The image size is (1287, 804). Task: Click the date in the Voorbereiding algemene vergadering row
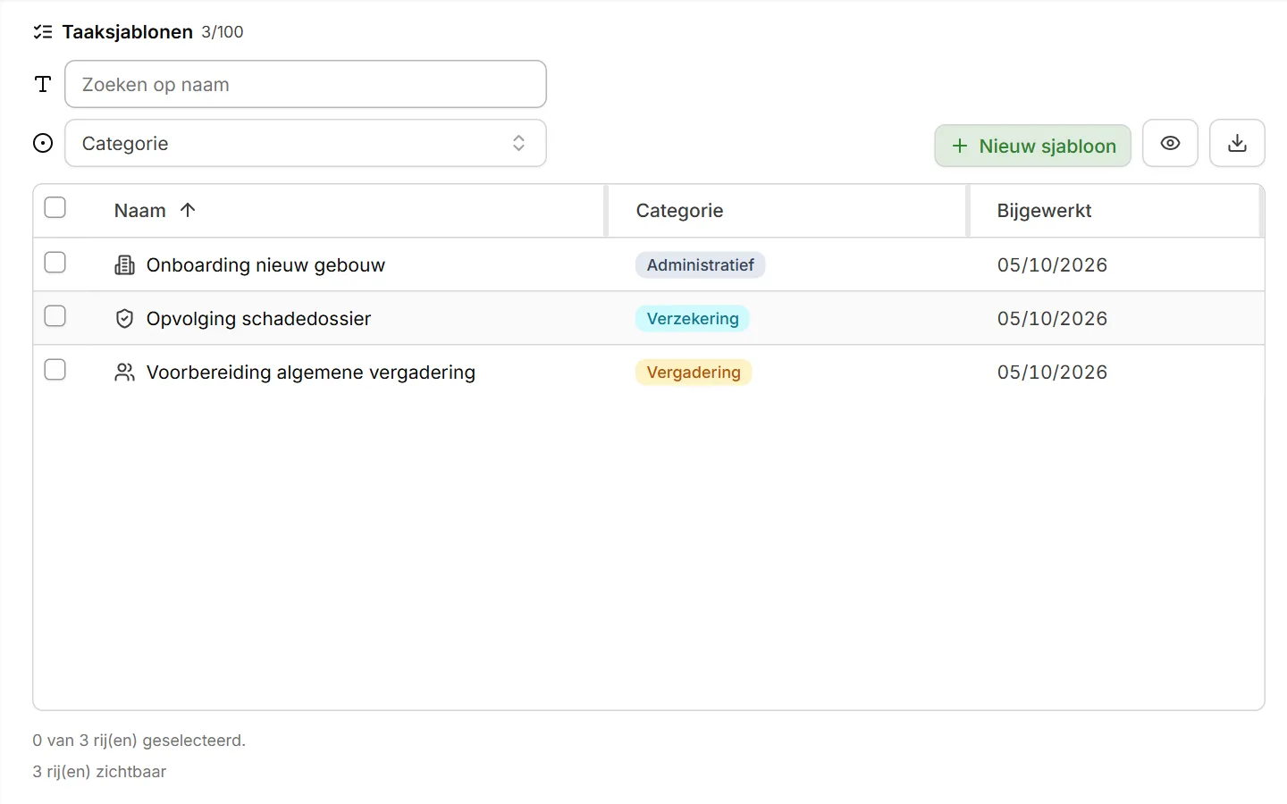coord(1052,373)
